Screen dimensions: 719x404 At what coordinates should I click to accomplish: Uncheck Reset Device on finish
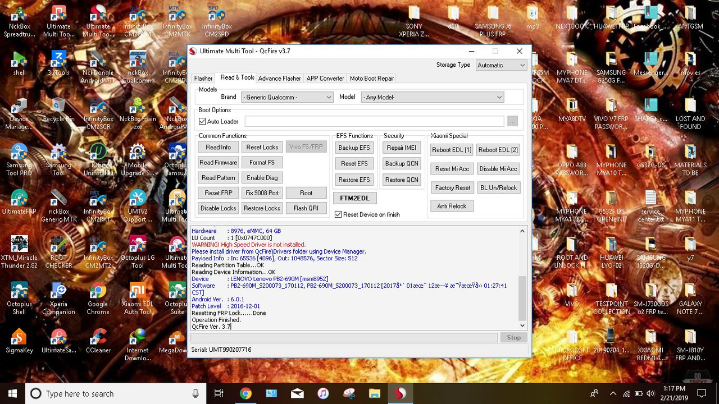(338, 214)
